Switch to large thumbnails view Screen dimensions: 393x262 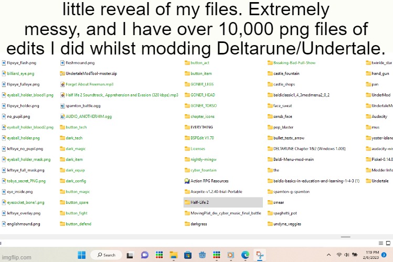(388, 243)
